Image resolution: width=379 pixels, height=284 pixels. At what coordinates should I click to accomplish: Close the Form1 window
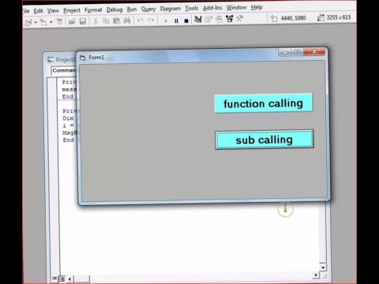pyautogui.click(x=314, y=51)
